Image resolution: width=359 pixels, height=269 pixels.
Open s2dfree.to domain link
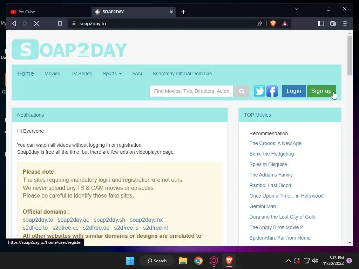coord(35,228)
